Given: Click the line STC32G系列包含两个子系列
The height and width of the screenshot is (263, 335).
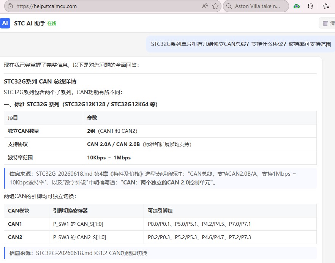Looking at the screenshot, I should [63, 92].
